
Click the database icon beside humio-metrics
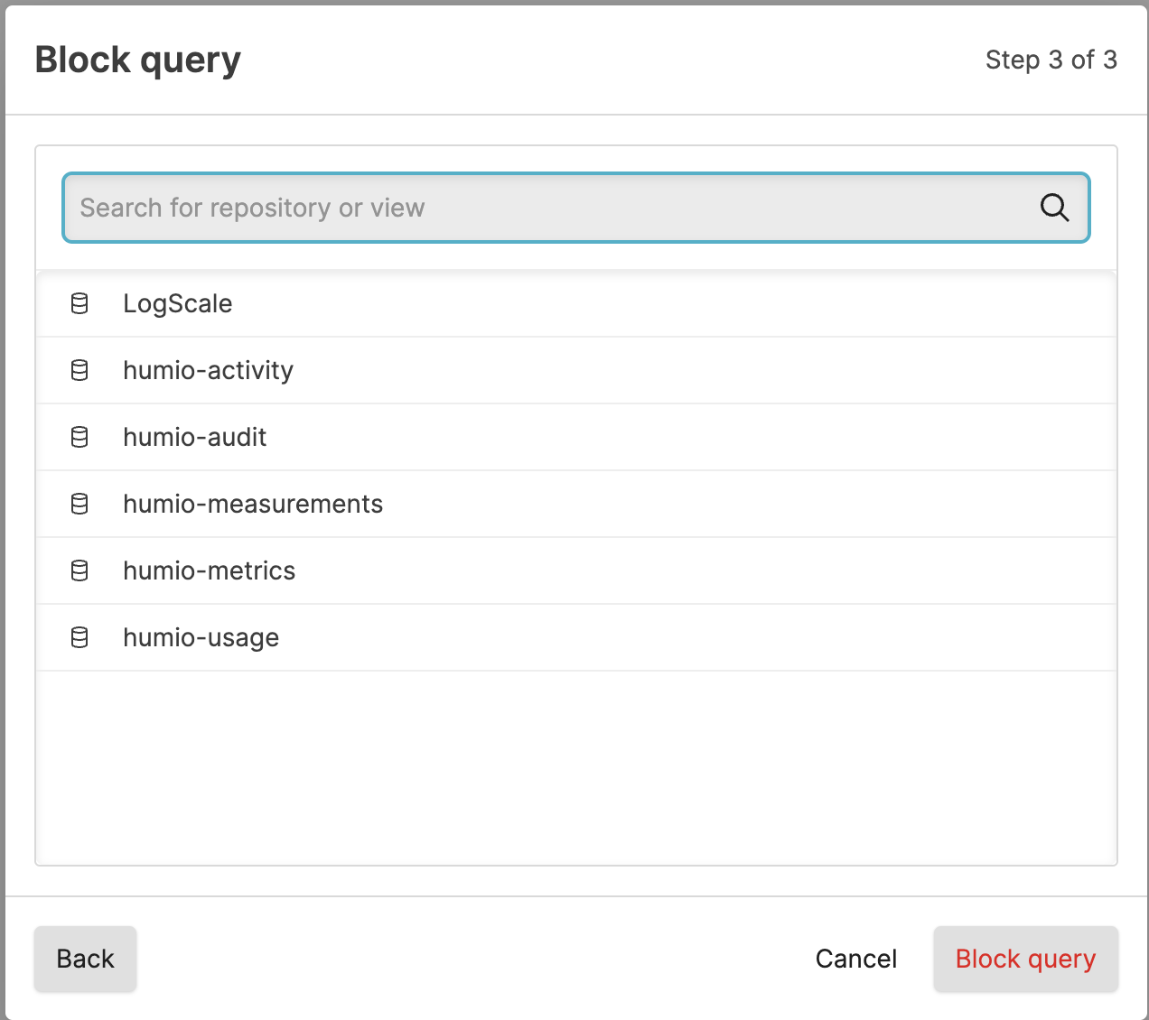tap(79, 570)
